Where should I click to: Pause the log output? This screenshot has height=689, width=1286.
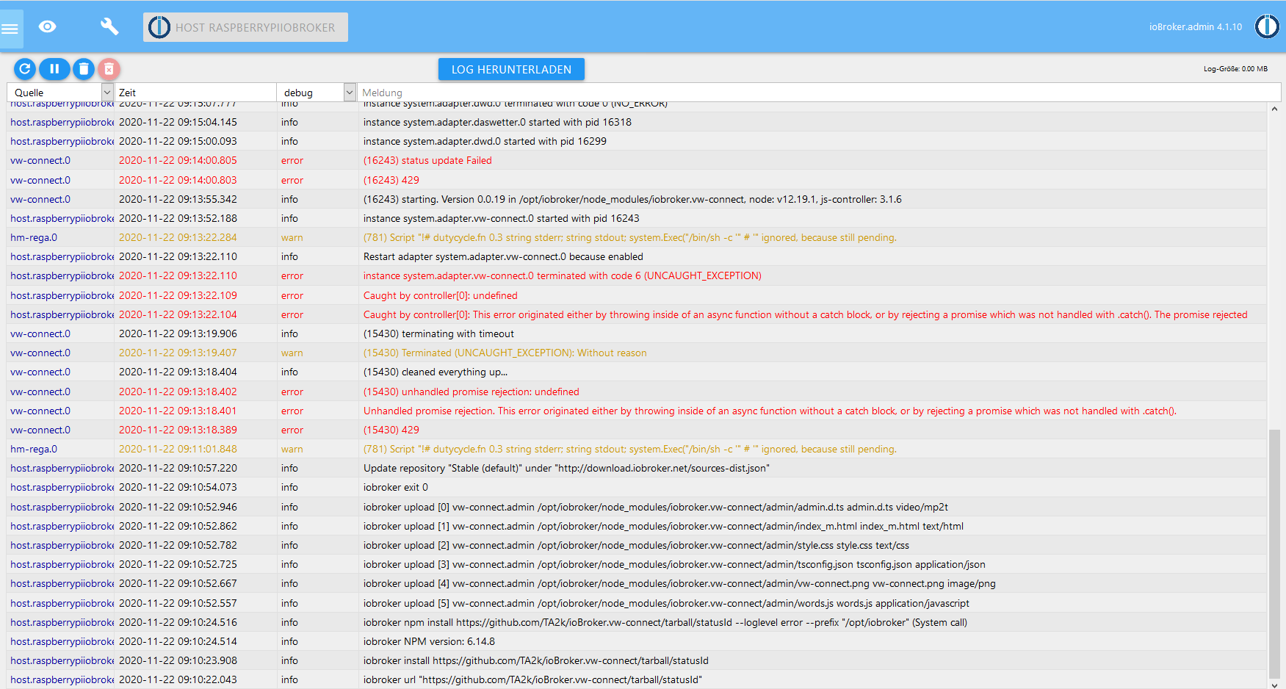54,69
